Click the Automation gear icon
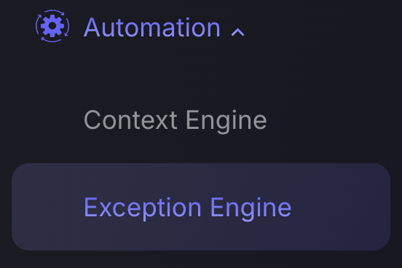Image resolution: width=402 pixels, height=268 pixels. [52, 26]
